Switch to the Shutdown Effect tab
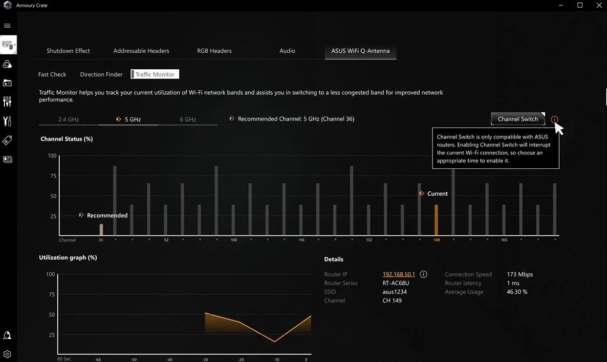Screen dimensions: 607x362 click(68, 51)
